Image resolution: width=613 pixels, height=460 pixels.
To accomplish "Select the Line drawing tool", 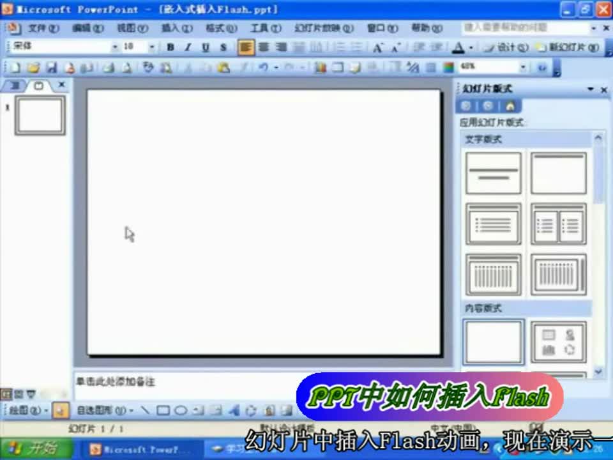I will point(146,410).
